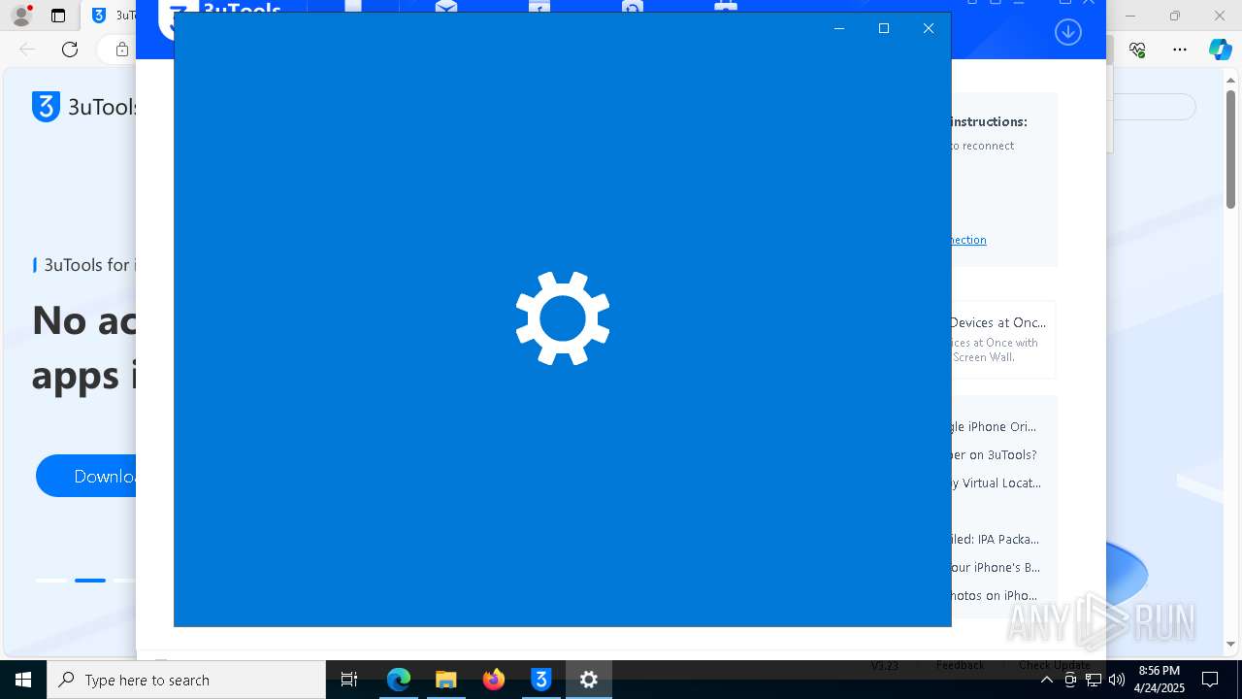The image size is (1242, 699).
Task: Click the taskbar search box
Action: click(186, 680)
